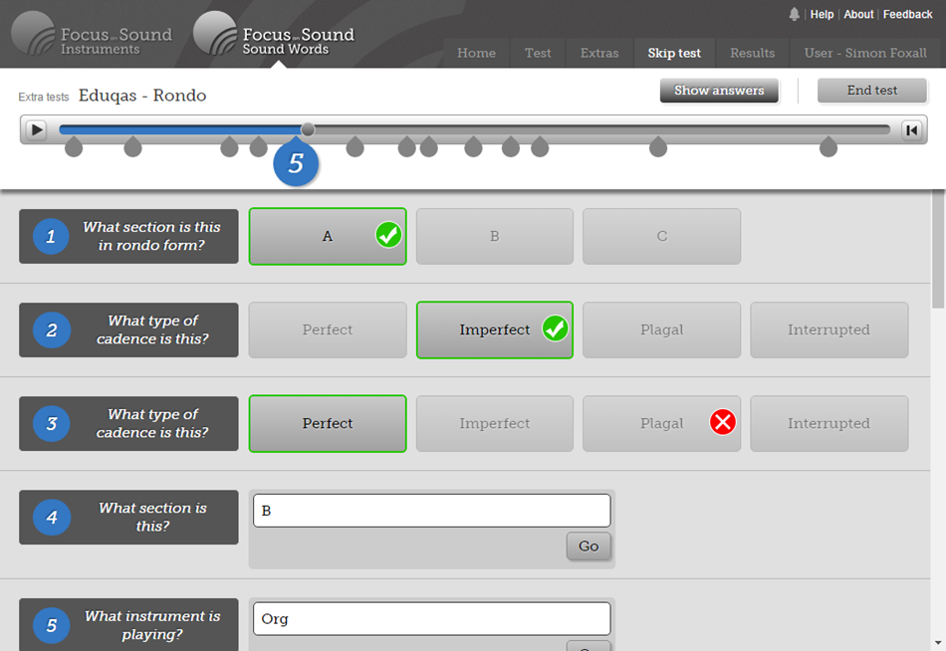The width and height of the screenshot is (946, 651).
Task: Jump to the seventh question marker on timeline
Action: pos(407,146)
